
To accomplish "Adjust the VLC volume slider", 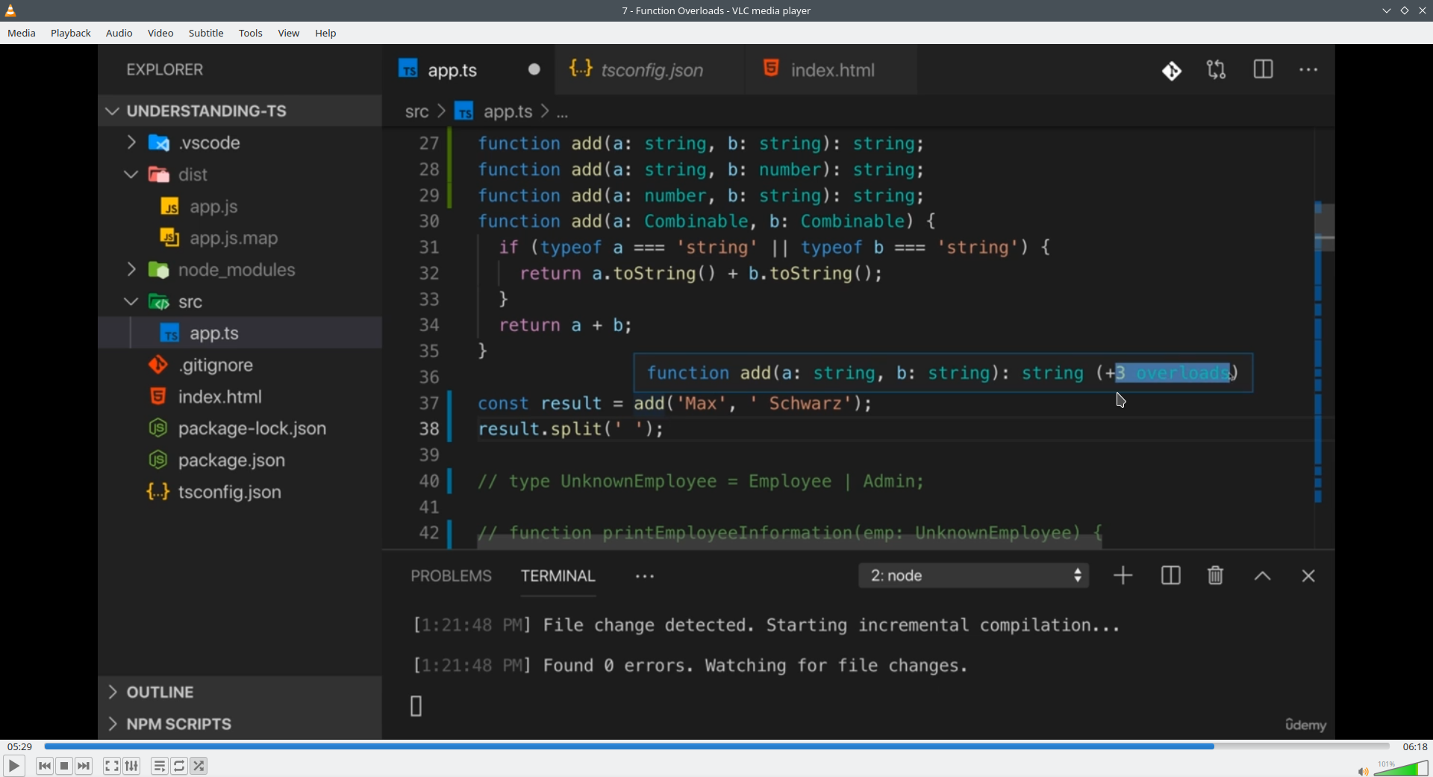I will 1401,768.
